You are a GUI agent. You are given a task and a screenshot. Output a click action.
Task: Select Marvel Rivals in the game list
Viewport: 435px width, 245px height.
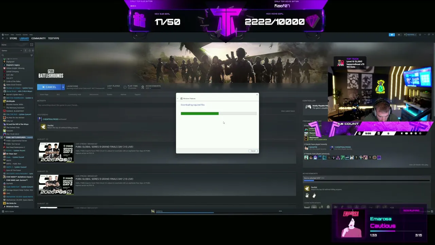coord(18,91)
